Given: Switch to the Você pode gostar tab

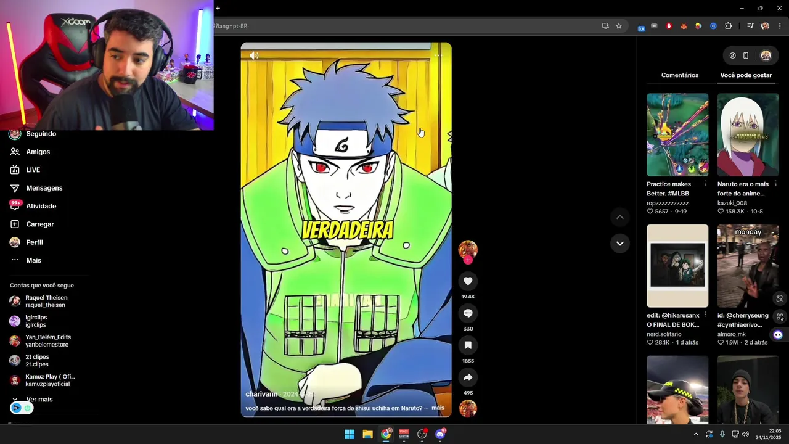Looking at the screenshot, I should pyautogui.click(x=746, y=75).
